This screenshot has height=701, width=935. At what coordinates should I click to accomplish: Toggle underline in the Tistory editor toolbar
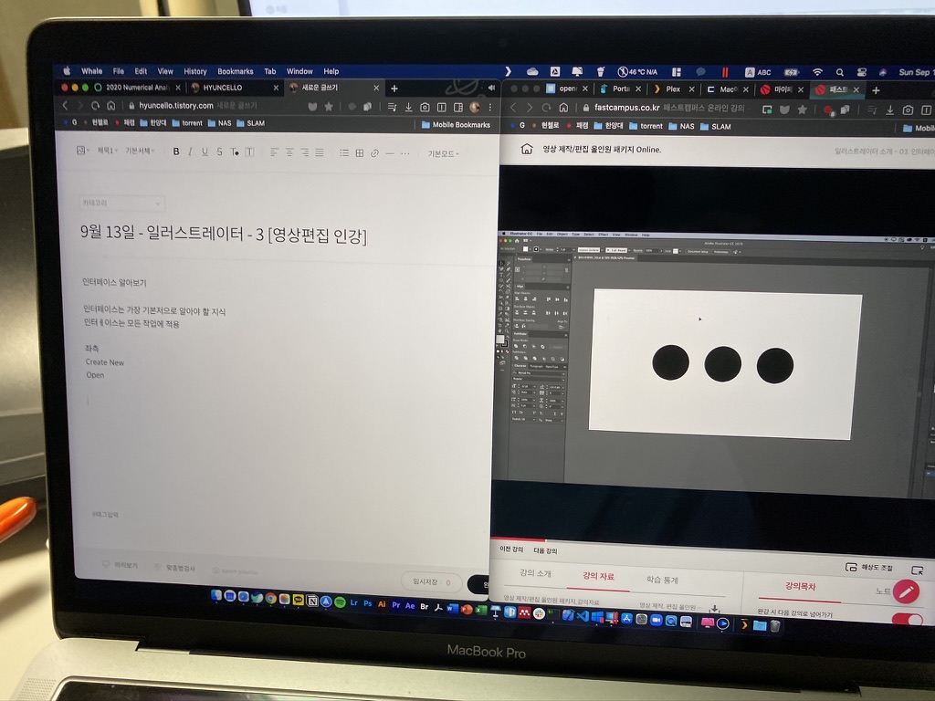(x=205, y=152)
